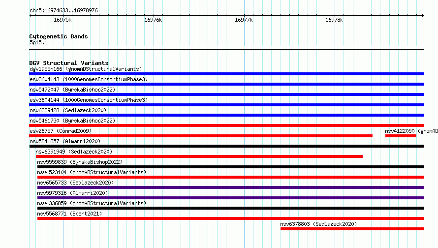The height and width of the screenshot is (248, 438).
Task: Select the 5p15.1 band label
Action: click(38, 42)
